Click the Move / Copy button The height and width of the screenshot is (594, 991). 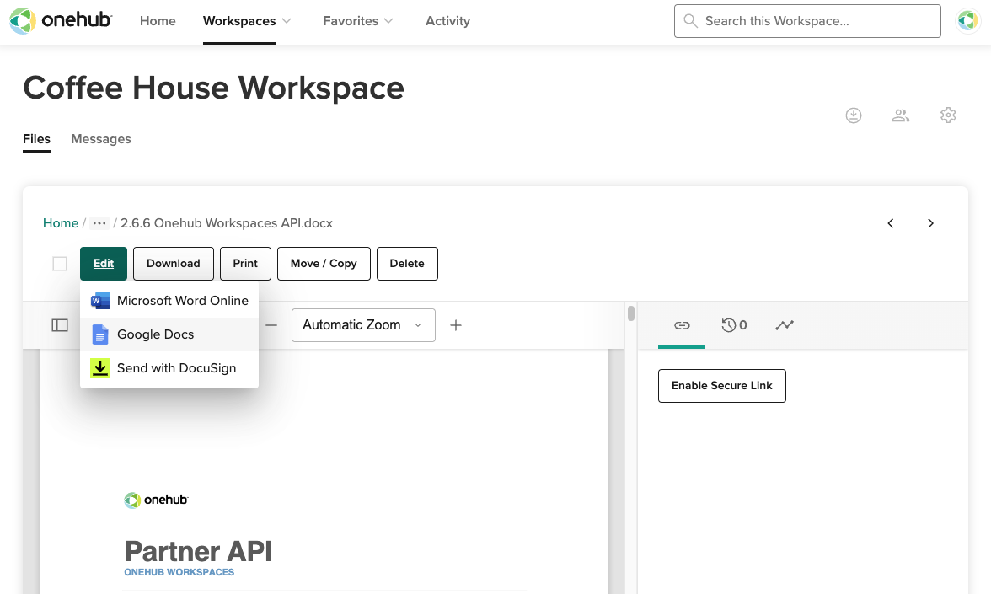point(324,264)
